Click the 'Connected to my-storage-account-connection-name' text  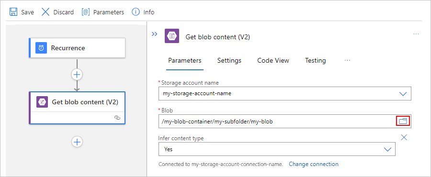click(221, 165)
